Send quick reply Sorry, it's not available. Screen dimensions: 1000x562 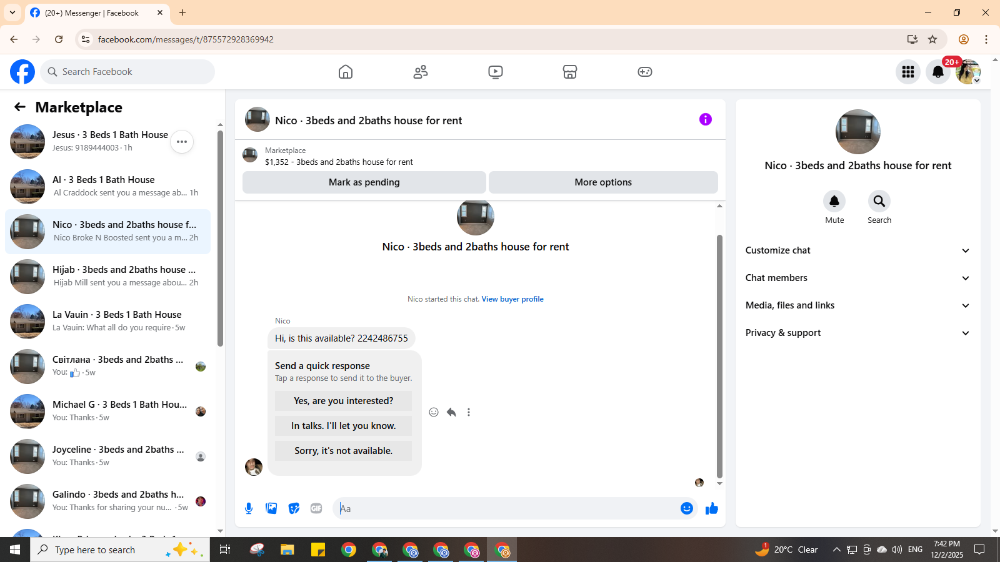(x=343, y=451)
